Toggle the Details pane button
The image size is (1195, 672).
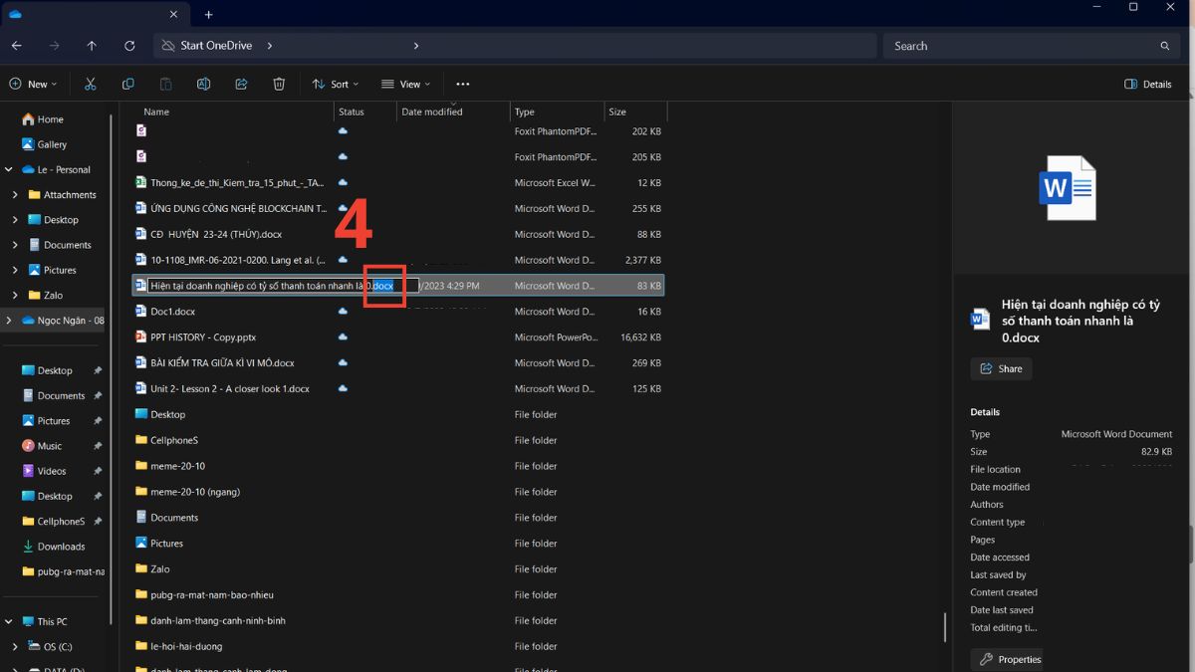1147,85
